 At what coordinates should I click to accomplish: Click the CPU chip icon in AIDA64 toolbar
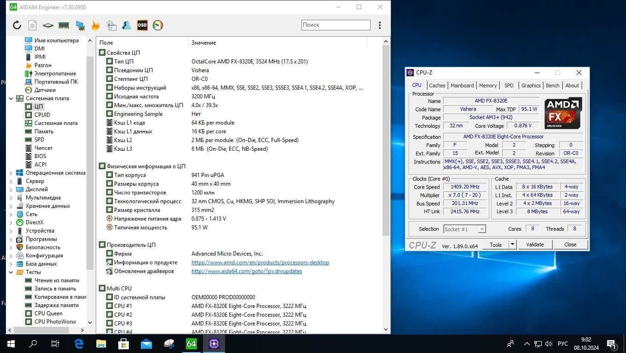point(48,25)
